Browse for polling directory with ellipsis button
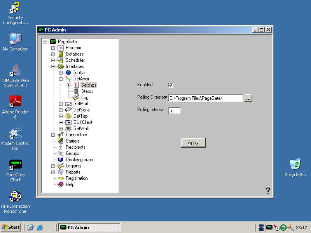The image size is (311, 233). (x=248, y=98)
